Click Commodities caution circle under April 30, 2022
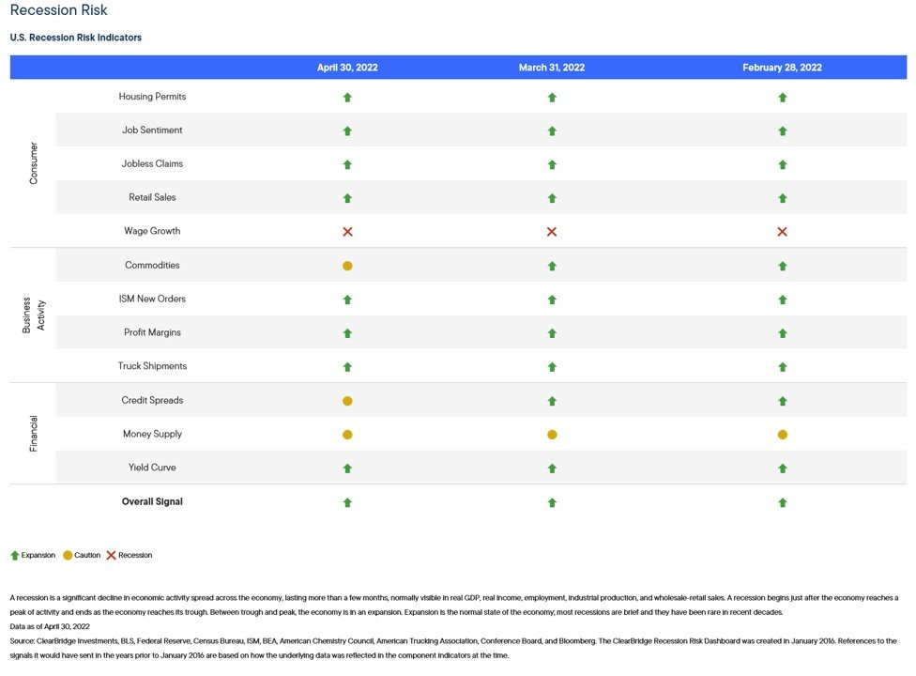Viewport: 916px width, 676px height. [x=347, y=266]
